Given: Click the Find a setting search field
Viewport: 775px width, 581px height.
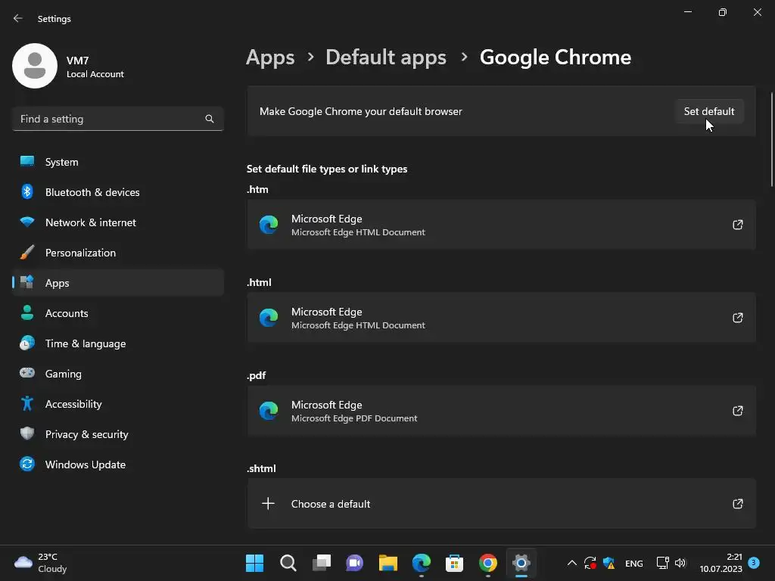Looking at the screenshot, I should pos(117,119).
